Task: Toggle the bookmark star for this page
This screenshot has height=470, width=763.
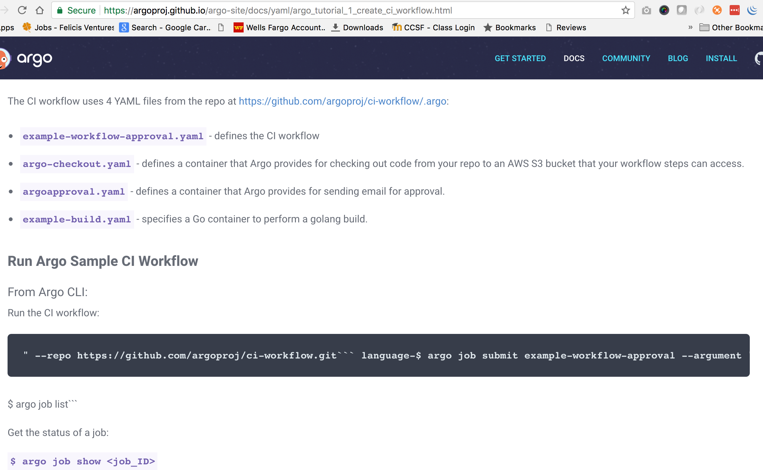Action: [625, 10]
